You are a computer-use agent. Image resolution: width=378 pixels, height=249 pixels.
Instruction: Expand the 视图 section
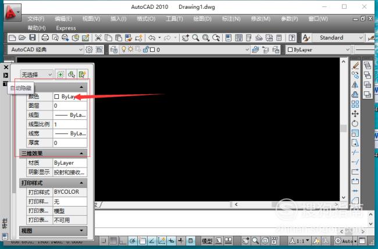pyautogui.click(x=81, y=230)
